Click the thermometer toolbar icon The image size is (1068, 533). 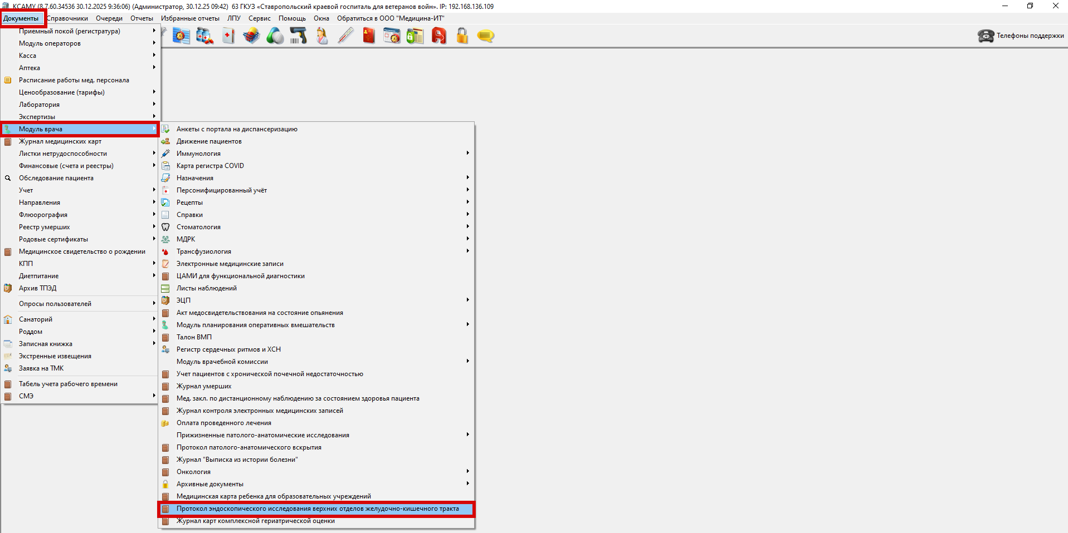click(345, 37)
